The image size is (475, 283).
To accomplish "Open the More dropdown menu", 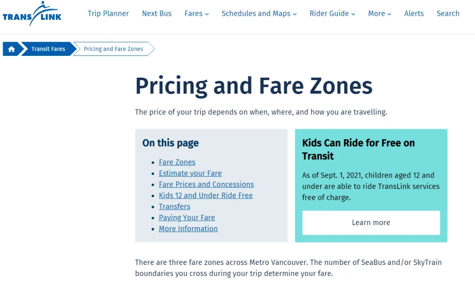I will (x=380, y=14).
